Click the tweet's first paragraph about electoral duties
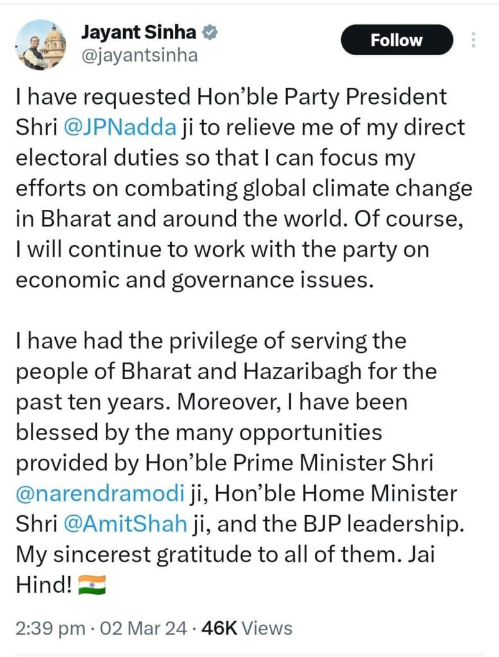The image size is (499, 657). coord(244,189)
